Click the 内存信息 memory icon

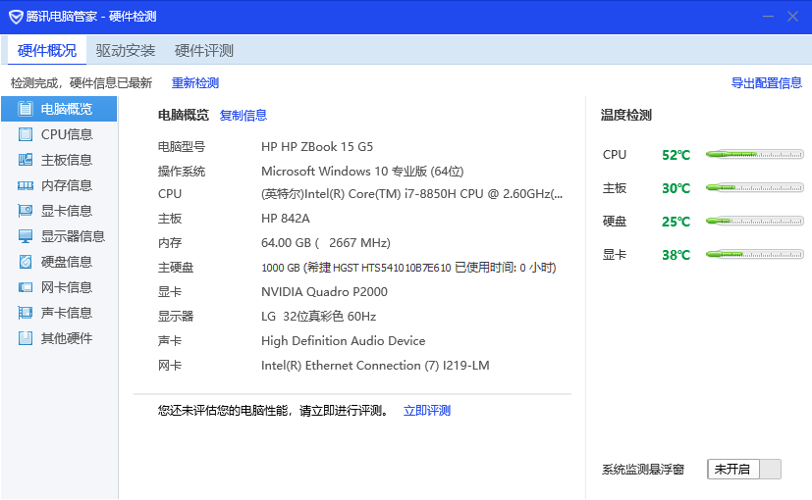(25, 185)
